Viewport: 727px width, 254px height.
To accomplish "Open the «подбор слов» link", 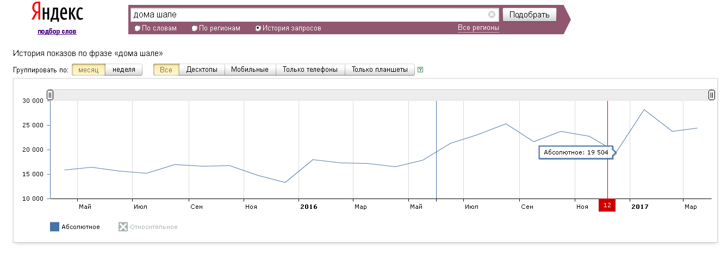I will [57, 32].
